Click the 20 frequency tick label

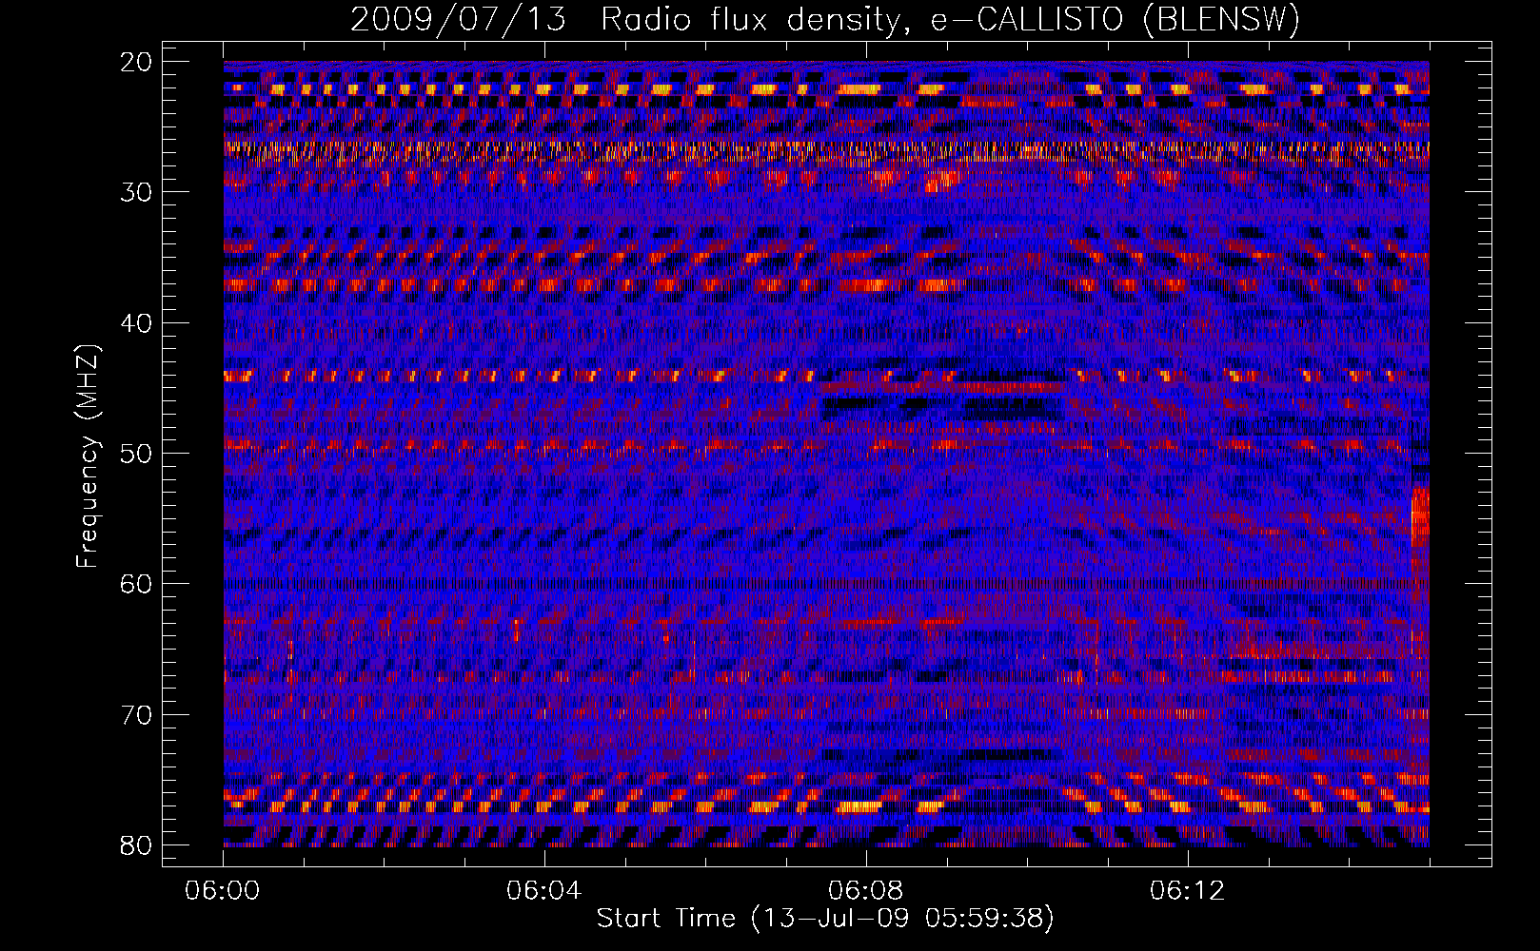[136, 62]
